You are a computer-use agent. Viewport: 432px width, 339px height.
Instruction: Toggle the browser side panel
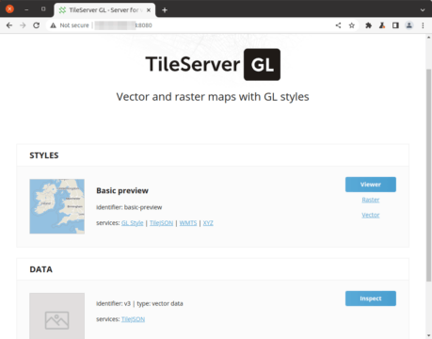coord(395,25)
